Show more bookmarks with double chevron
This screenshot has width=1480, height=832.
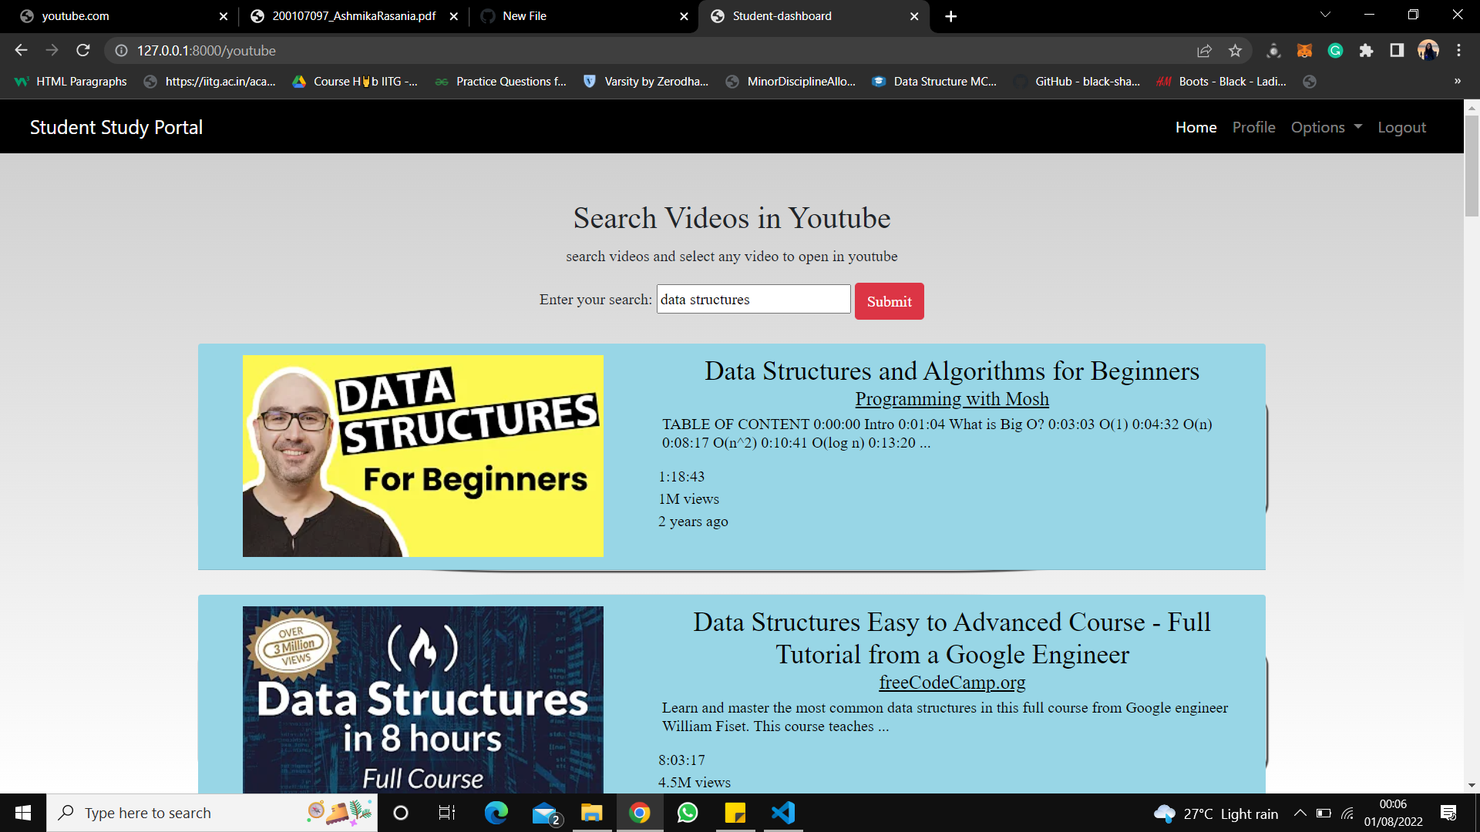[1458, 82]
